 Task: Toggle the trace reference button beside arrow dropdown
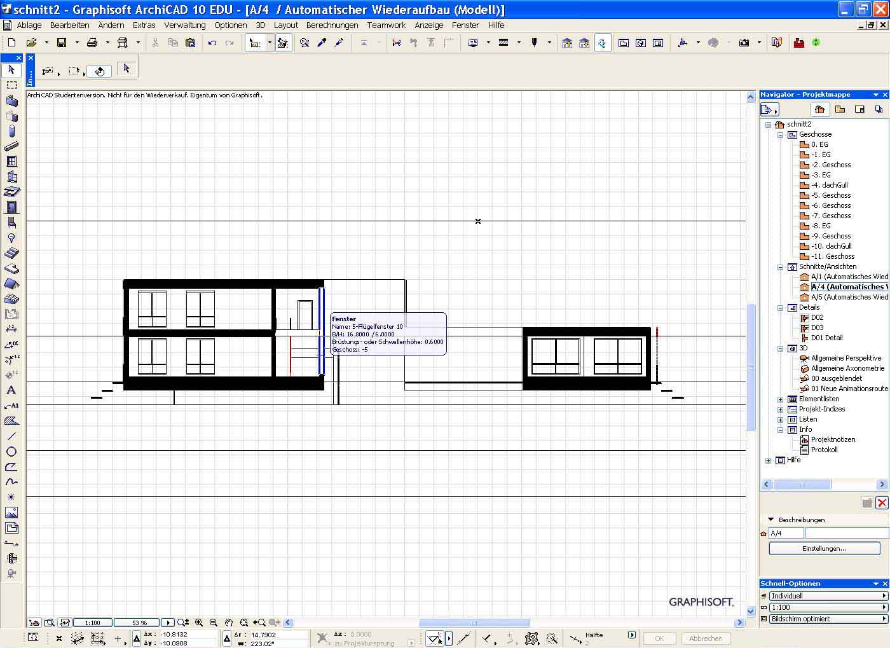tap(283, 43)
